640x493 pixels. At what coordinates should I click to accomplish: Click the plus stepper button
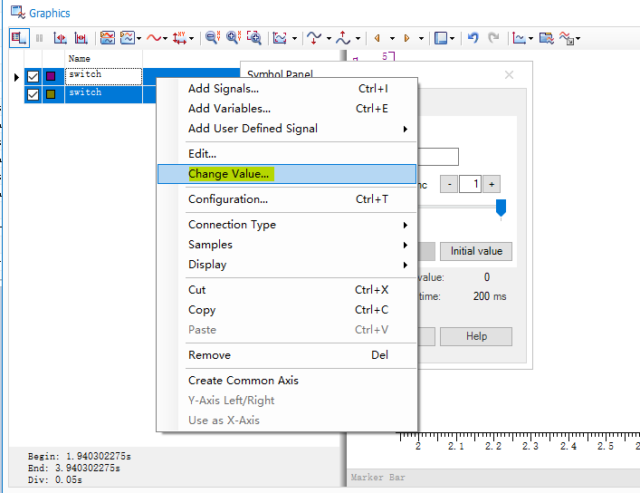coord(492,184)
